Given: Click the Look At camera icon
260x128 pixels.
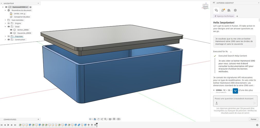Looking at the screenshot, I should [x=95, y=119].
